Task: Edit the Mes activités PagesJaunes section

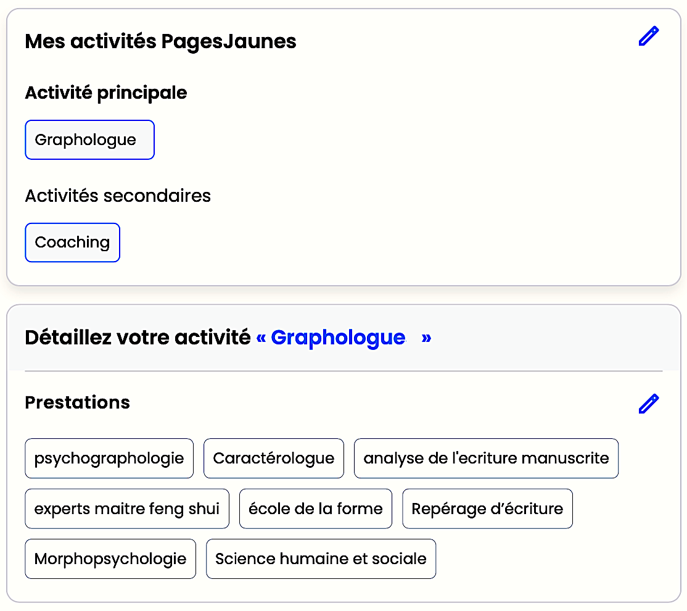Action: click(649, 36)
